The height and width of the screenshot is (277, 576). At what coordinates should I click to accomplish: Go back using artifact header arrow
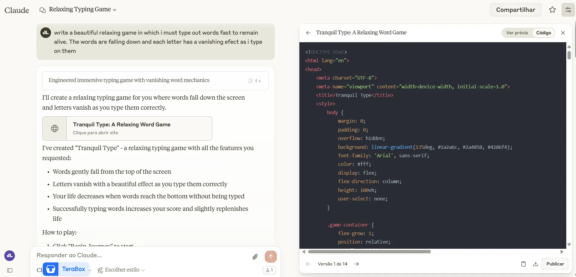pyautogui.click(x=308, y=33)
